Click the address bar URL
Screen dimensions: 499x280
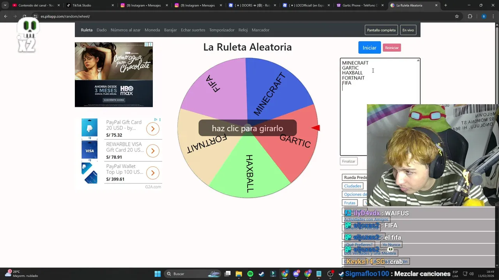click(65, 16)
